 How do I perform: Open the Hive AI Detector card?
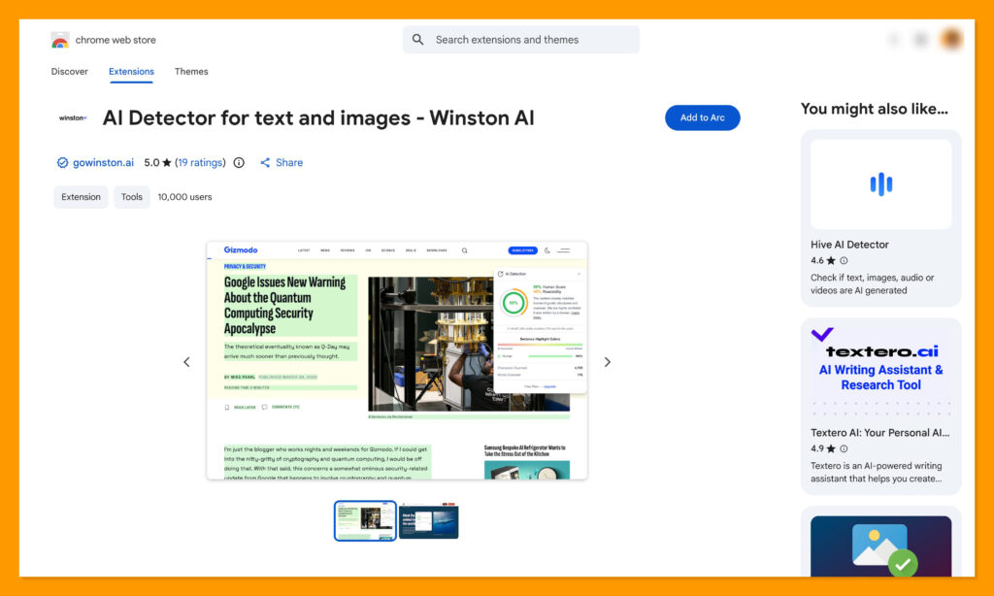click(x=881, y=218)
